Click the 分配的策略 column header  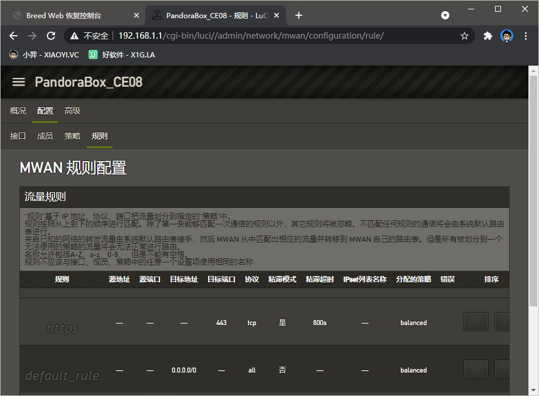coord(414,279)
